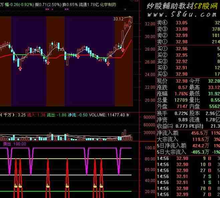Click the 卖出: 100.00 indicator label
The height and width of the screenshot is (198, 220).
tap(14, 144)
